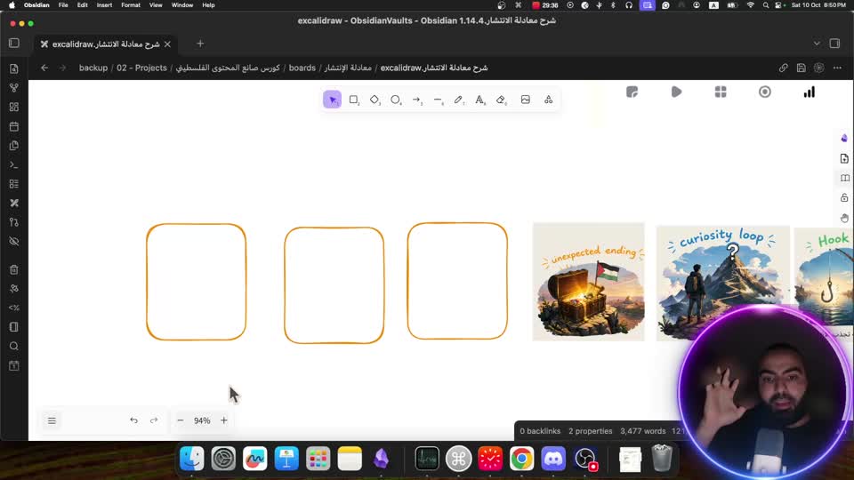Open the more options ellipsis menu
This screenshot has width=854, height=480.
coord(837,68)
